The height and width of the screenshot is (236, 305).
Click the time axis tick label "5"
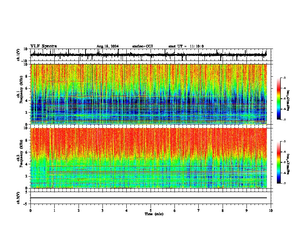[x=151, y=211]
